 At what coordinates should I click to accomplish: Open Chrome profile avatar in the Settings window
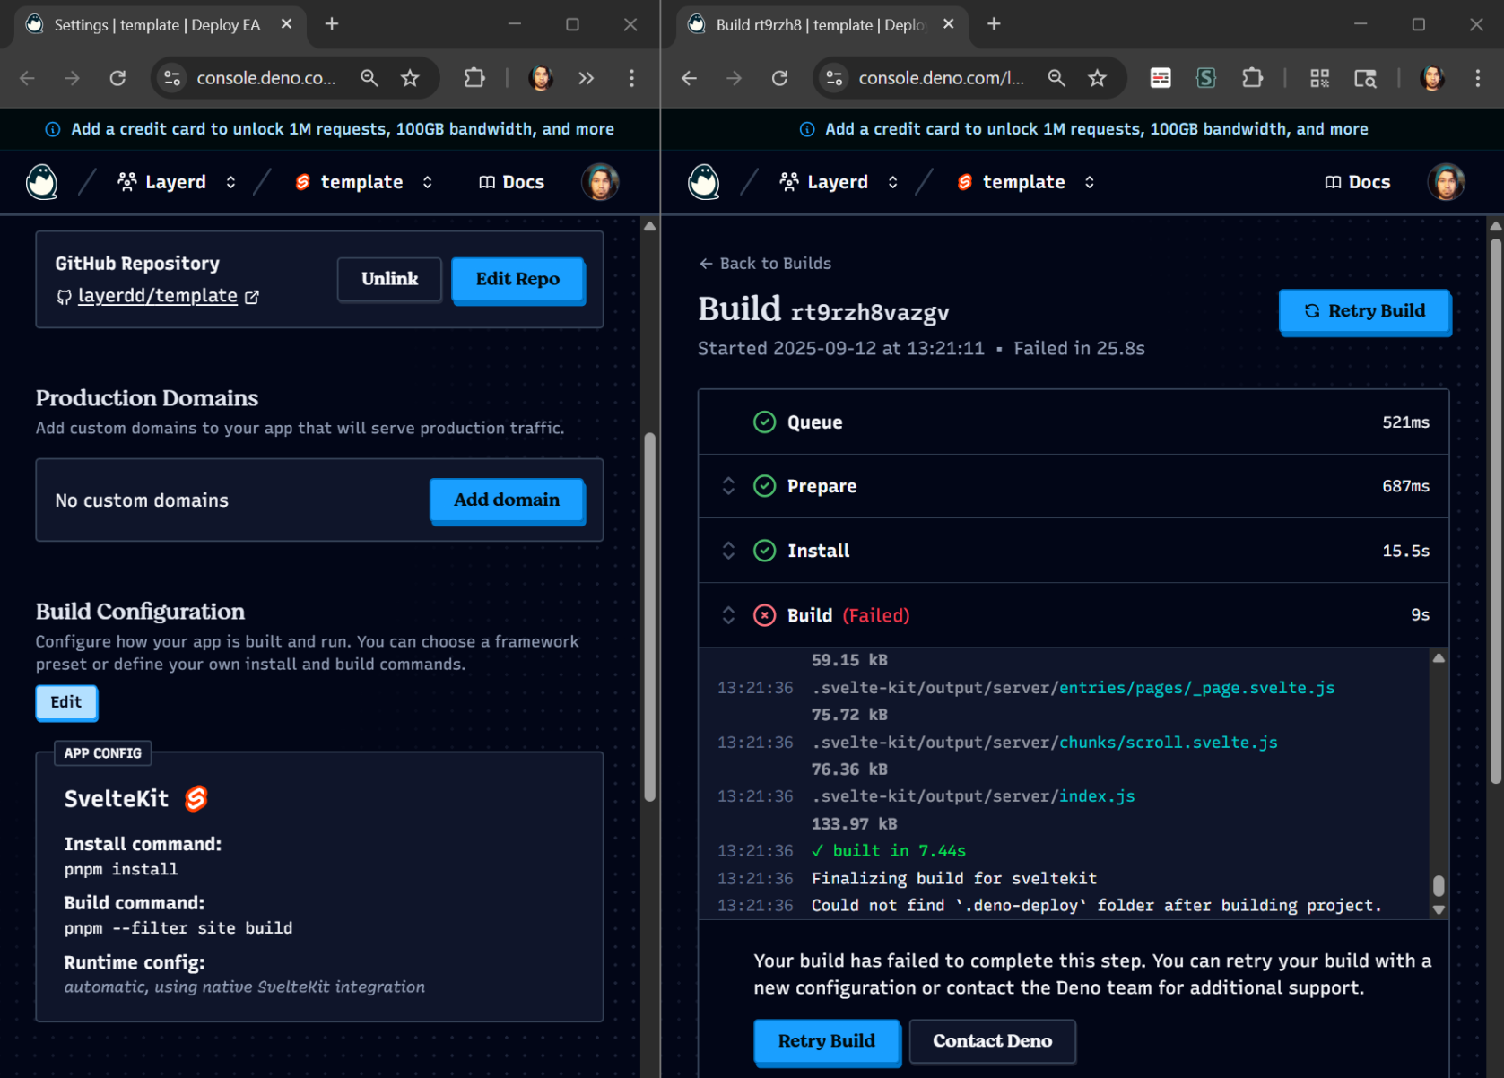[541, 78]
